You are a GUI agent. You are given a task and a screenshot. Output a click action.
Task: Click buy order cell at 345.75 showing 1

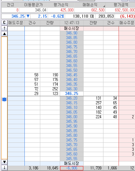pos(127,140)
